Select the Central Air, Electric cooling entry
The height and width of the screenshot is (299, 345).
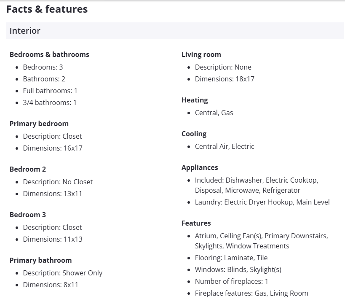point(225,146)
